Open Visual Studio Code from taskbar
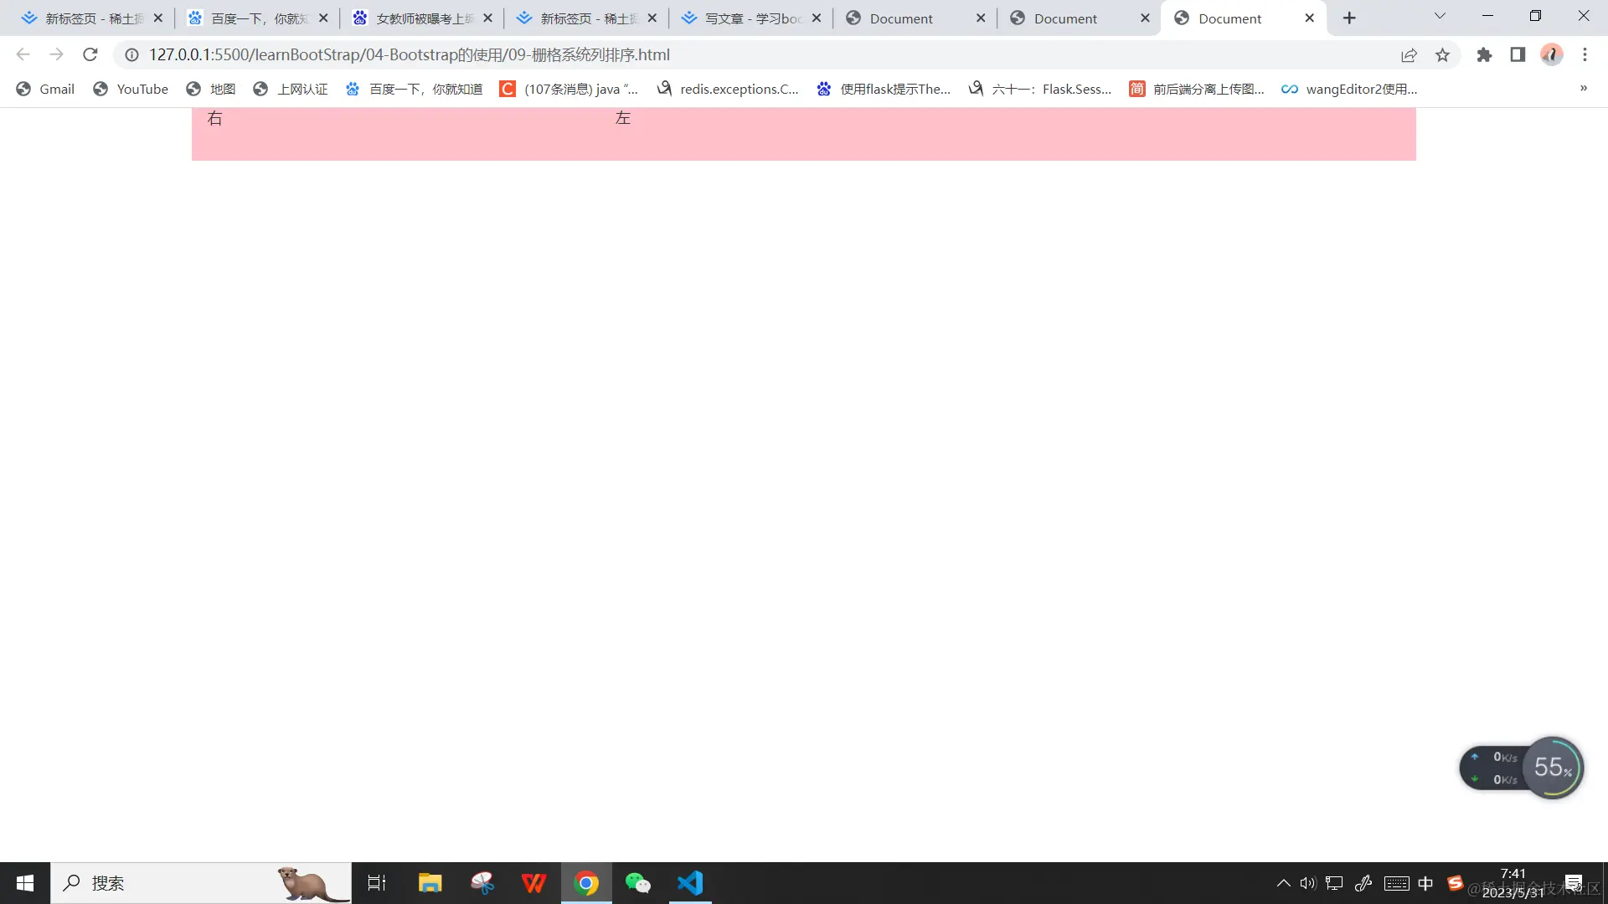This screenshot has width=1608, height=904. [690, 883]
